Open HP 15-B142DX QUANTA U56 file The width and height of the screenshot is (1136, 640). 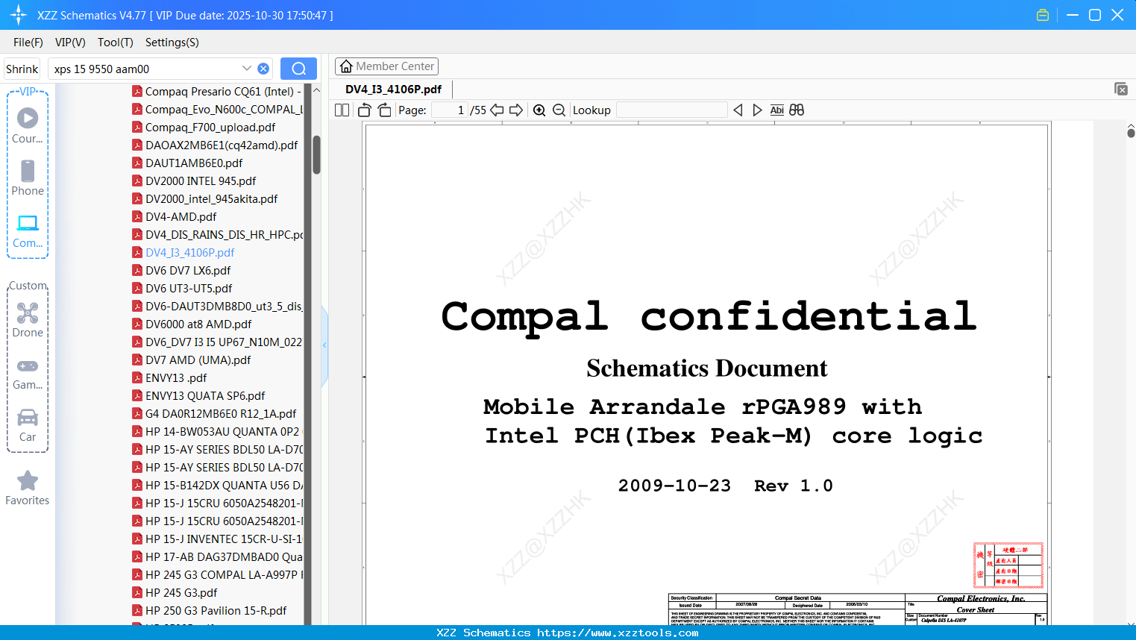pos(217,486)
